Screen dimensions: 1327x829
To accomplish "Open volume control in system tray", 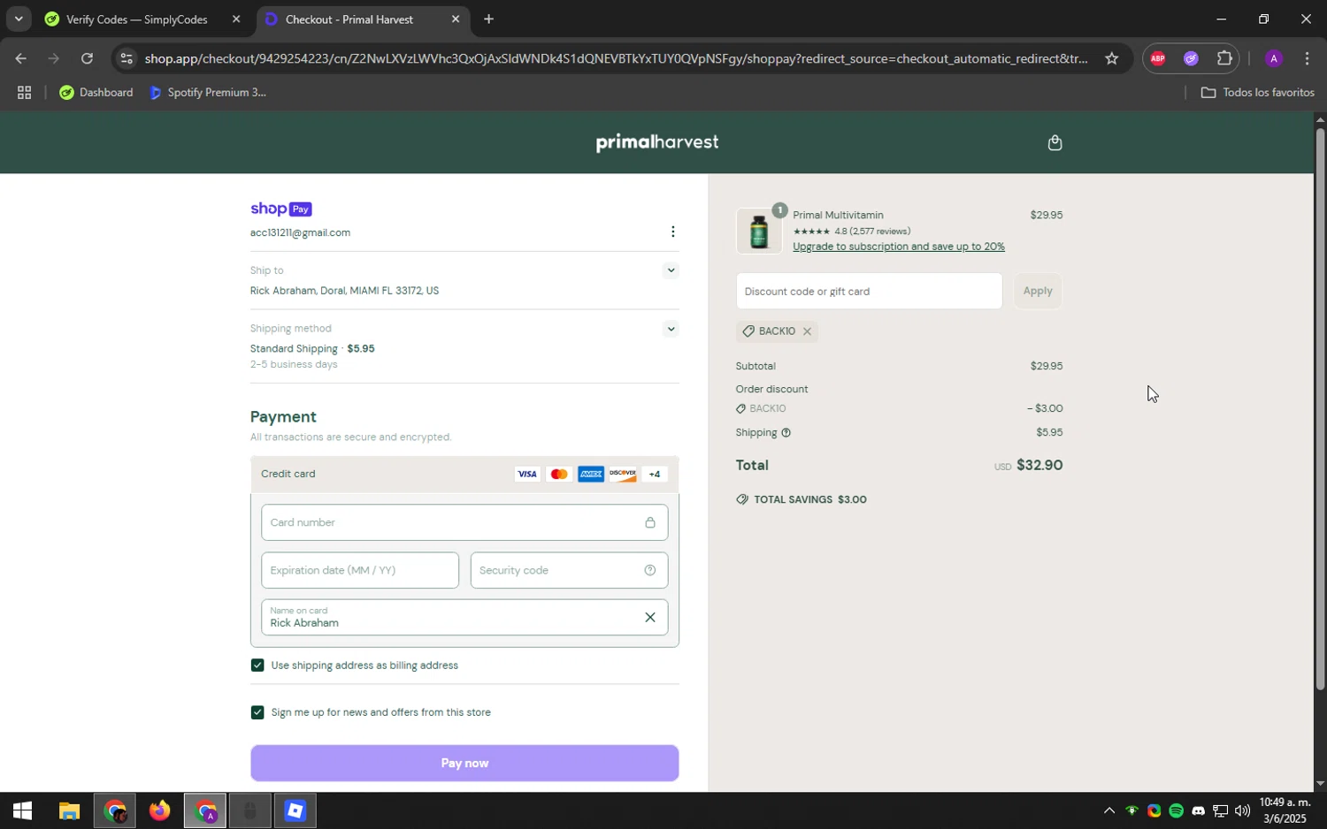I will (1242, 810).
